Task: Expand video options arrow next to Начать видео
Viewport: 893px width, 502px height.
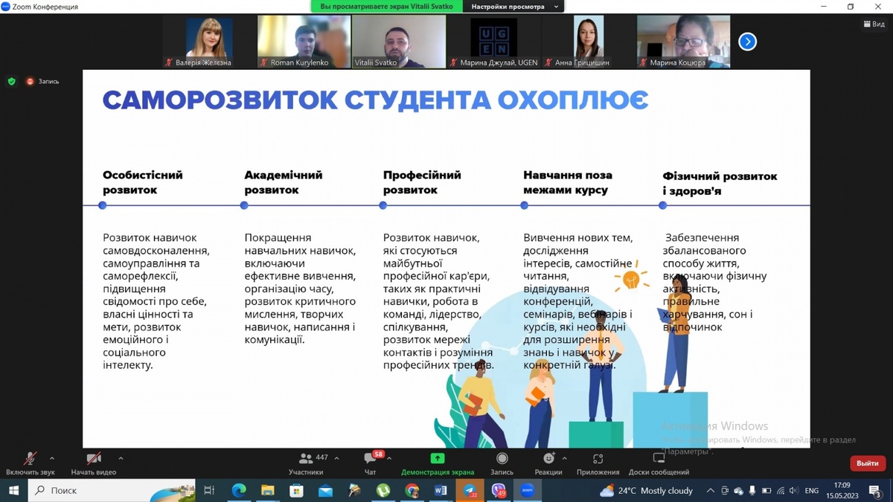Action: click(121, 458)
